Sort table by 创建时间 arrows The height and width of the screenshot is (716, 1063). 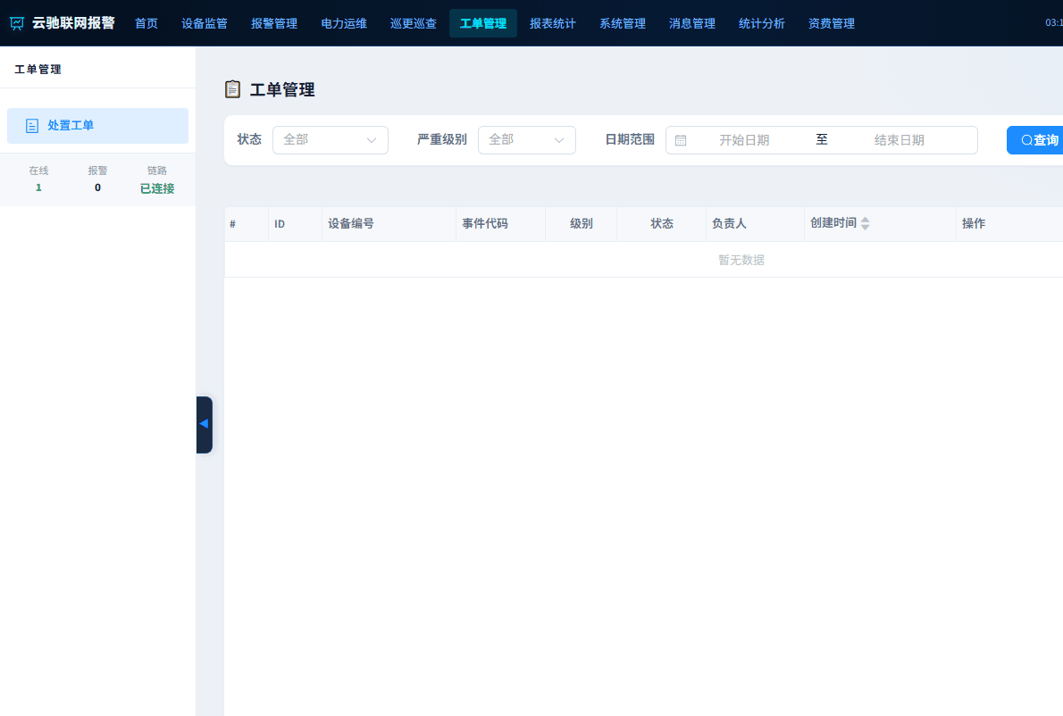tap(865, 223)
